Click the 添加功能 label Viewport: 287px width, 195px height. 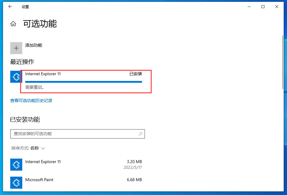pyautogui.click(x=34, y=45)
